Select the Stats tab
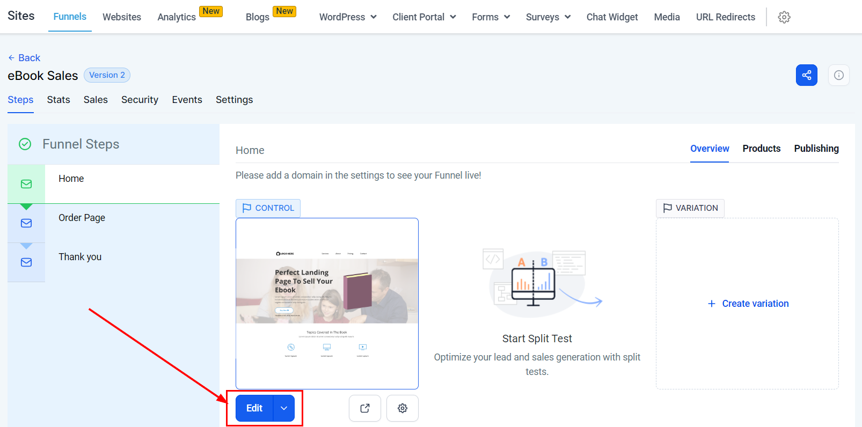 click(x=59, y=100)
